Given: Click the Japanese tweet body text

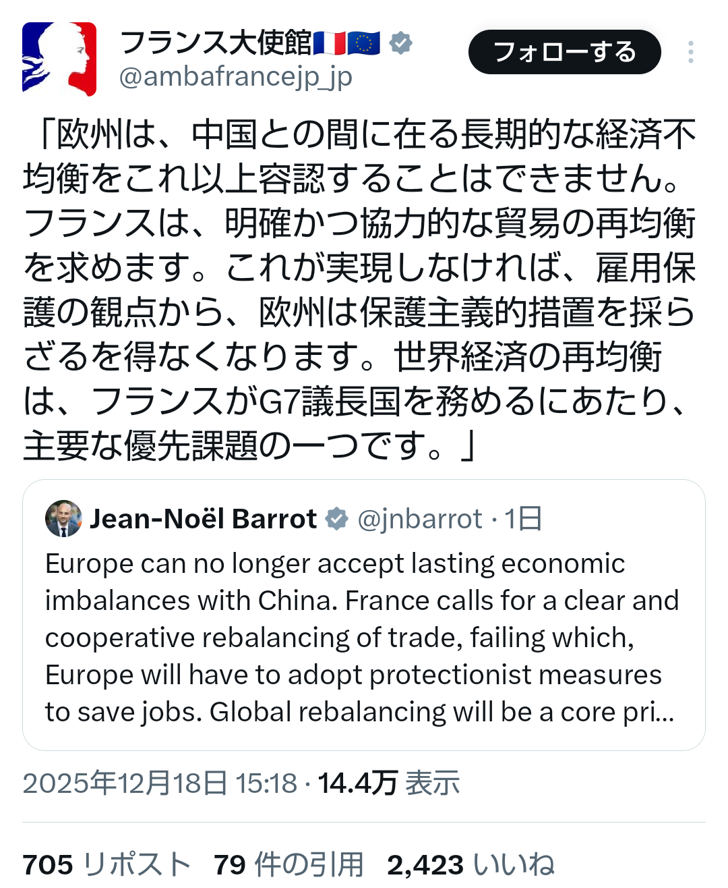Looking at the screenshot, I should [359, 289].
